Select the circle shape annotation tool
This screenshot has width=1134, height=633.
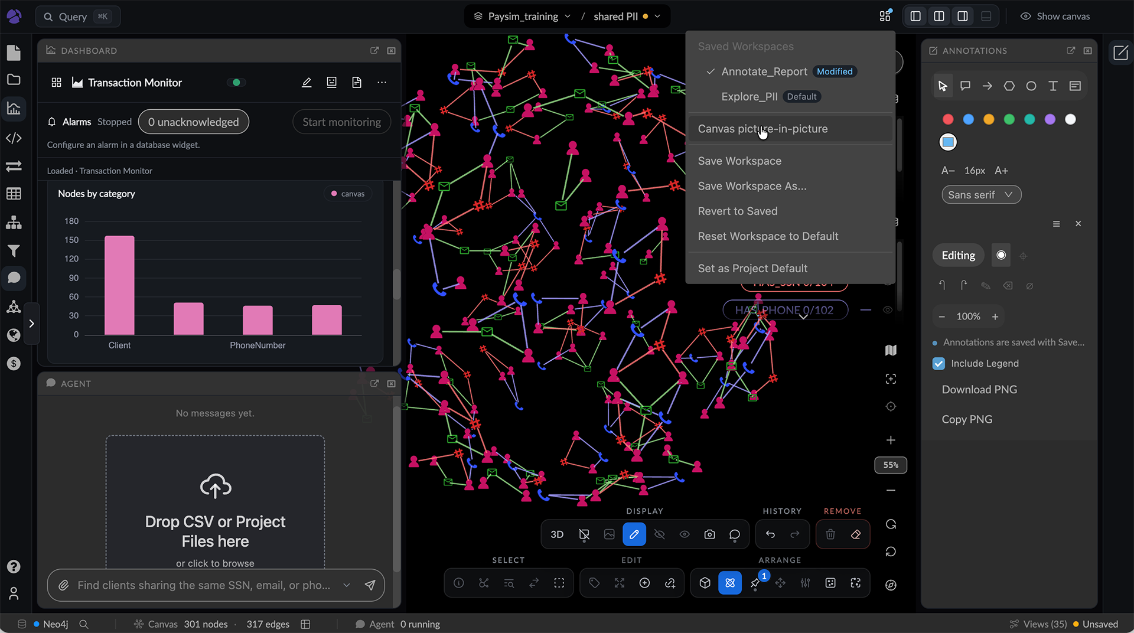(x=1031, y=86)
